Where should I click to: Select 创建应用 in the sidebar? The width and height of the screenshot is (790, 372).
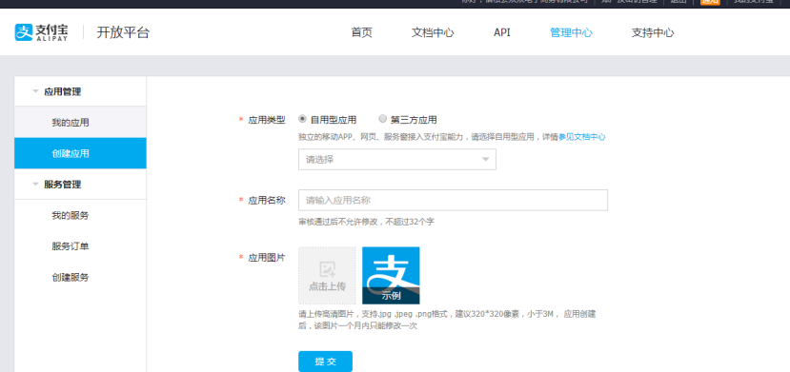(x=81, y=153)
